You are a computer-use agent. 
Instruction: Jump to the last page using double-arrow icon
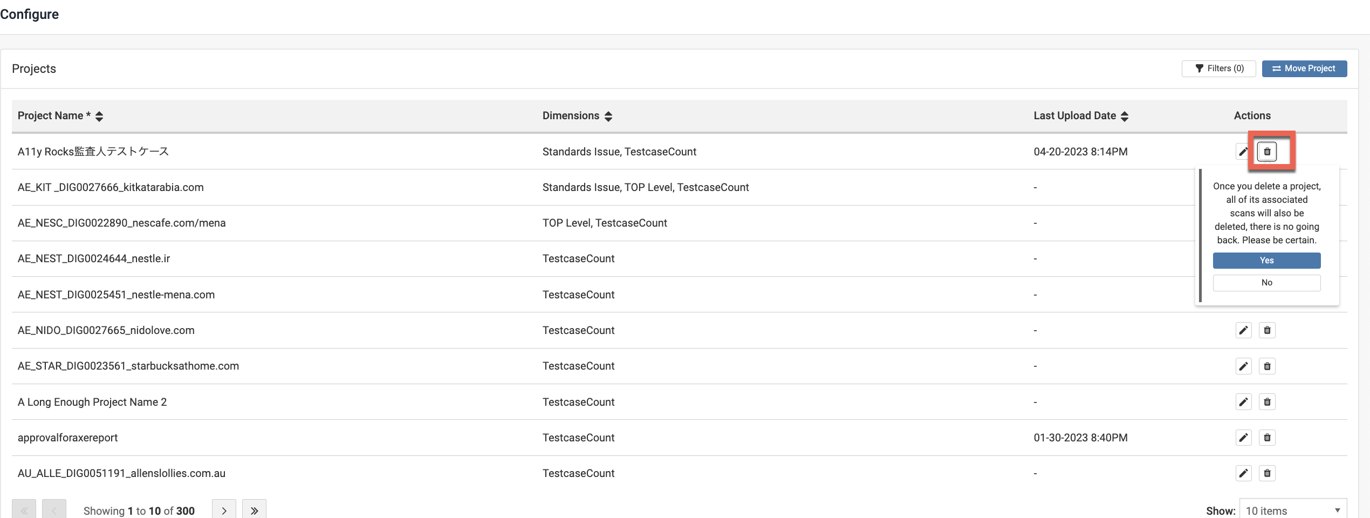pyautogui.click(x=254, y=509)
